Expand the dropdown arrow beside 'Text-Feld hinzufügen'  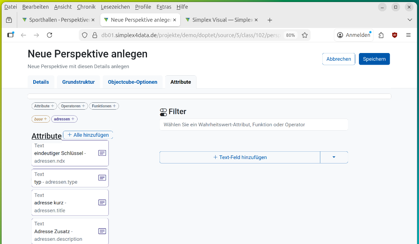[x=334, y=157]
